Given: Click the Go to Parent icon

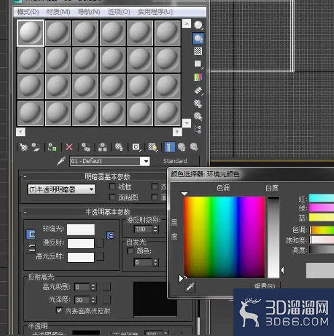Looking at the screenshot, I should (x=182, y=147).
